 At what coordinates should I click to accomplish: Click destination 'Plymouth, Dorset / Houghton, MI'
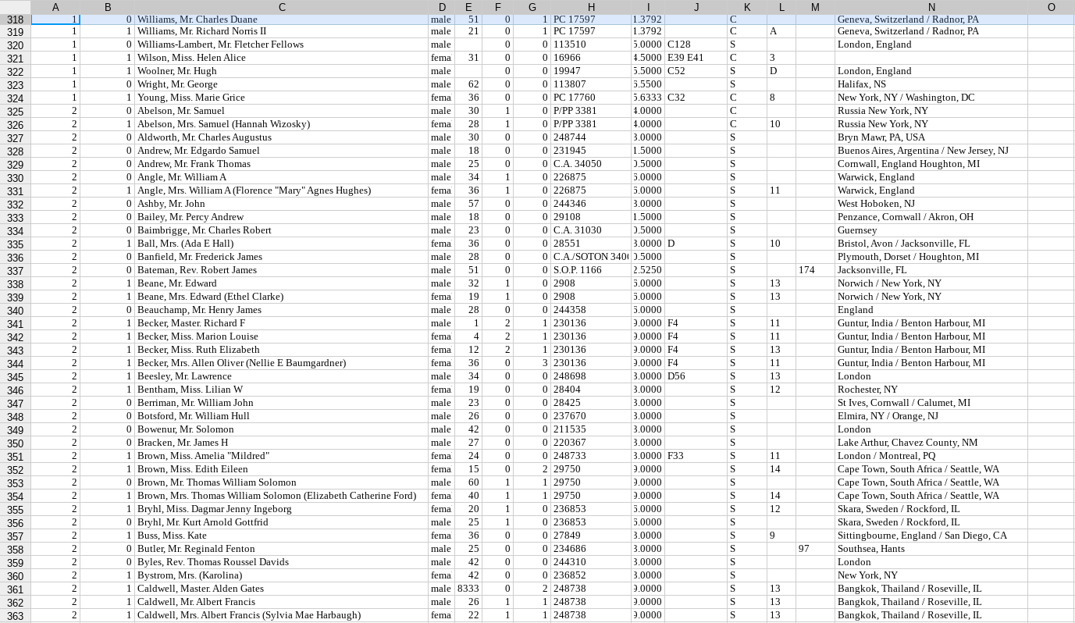coord(931,257)
